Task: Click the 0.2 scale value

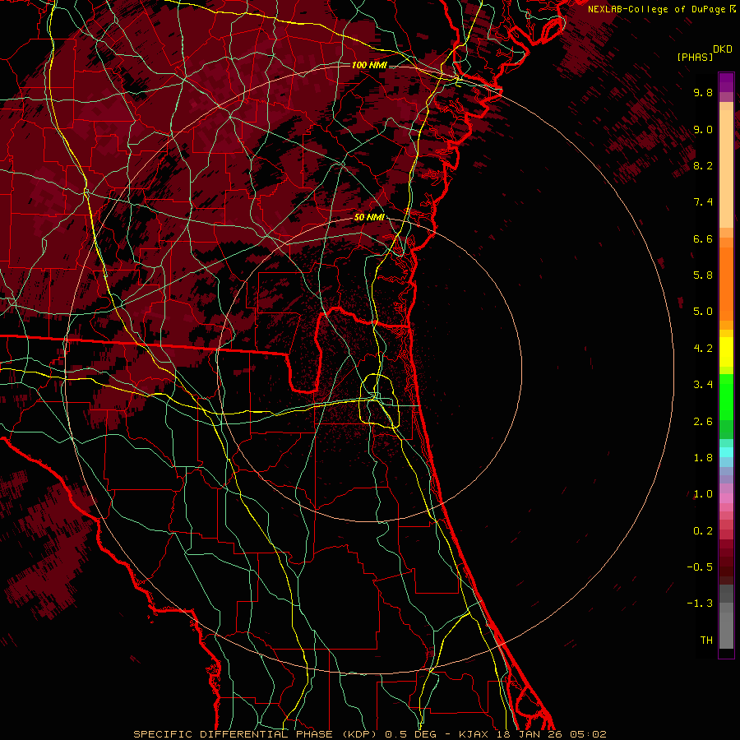Action: click(703, 531)
